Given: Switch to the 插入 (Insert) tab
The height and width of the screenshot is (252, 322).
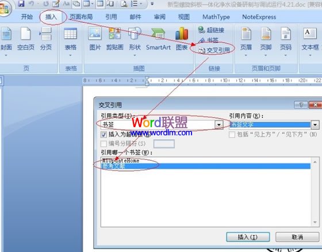Looking at the screenshot, I should click(51, 17).
